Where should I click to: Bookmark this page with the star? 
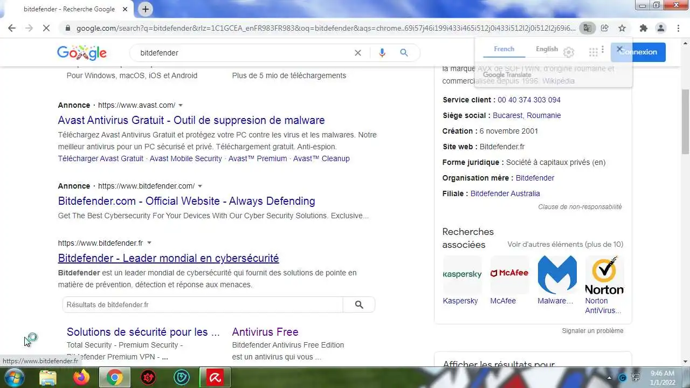coord(622,28)
